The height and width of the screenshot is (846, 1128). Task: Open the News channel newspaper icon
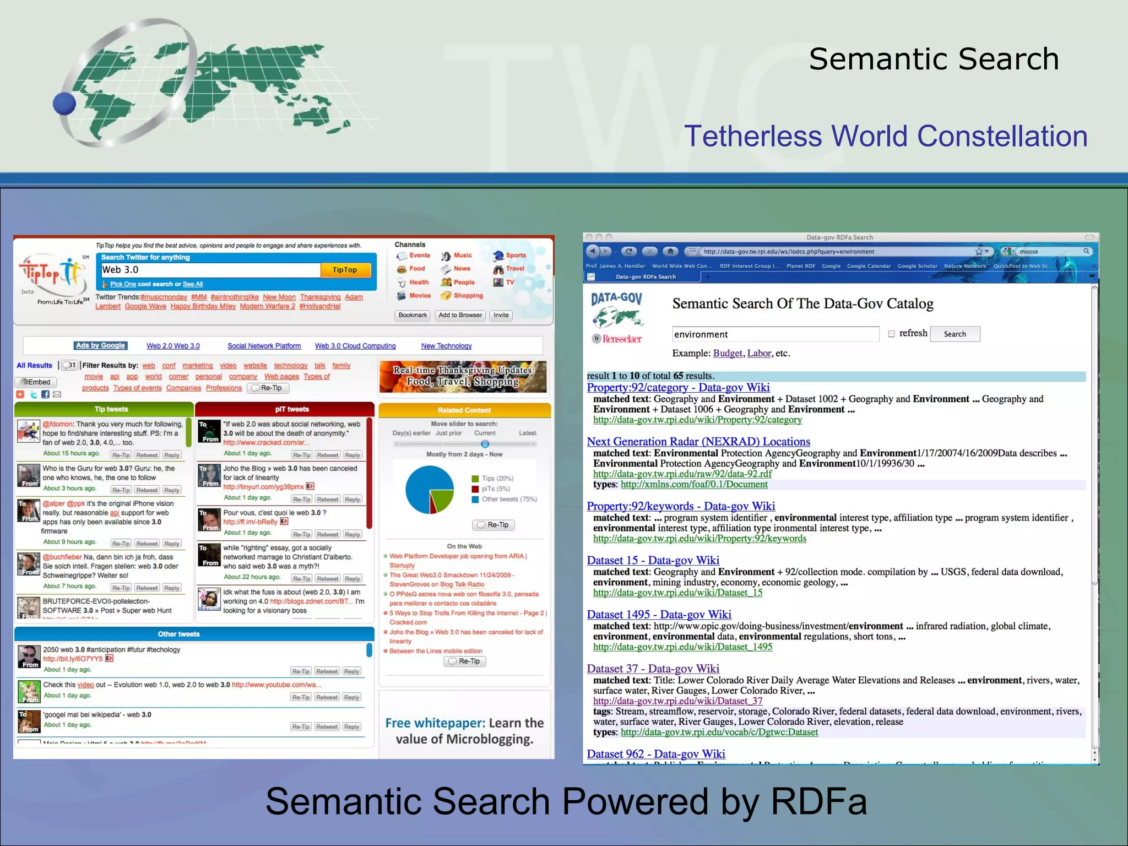(x=446, y=269)
